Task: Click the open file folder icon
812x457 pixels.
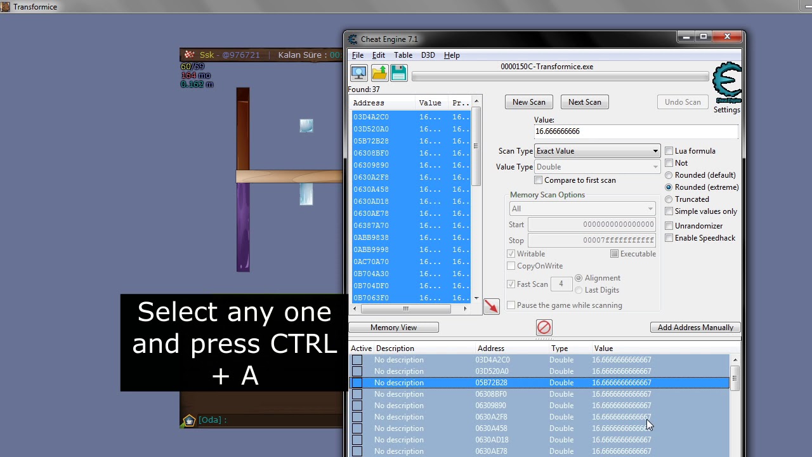Action: 379,72
